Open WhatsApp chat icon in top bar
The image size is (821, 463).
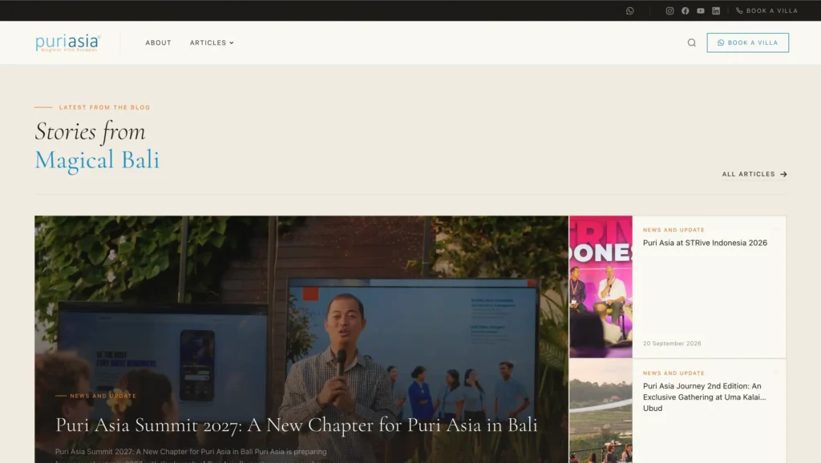[x=630, y=11]
